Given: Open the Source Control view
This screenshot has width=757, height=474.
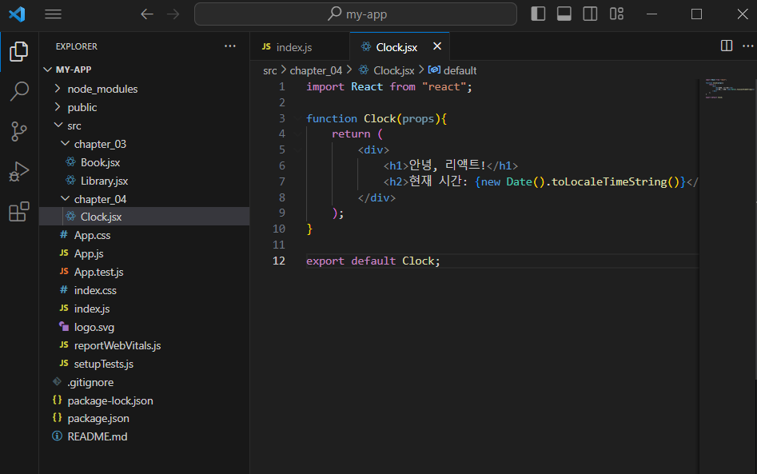Looking at the screenshot, I should (19, 132).
